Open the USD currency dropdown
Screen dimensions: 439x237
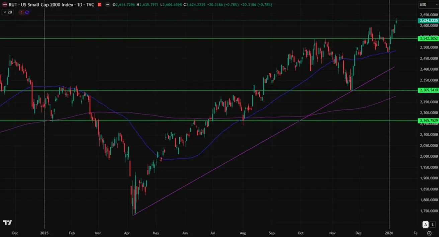[x=428, y=5]
